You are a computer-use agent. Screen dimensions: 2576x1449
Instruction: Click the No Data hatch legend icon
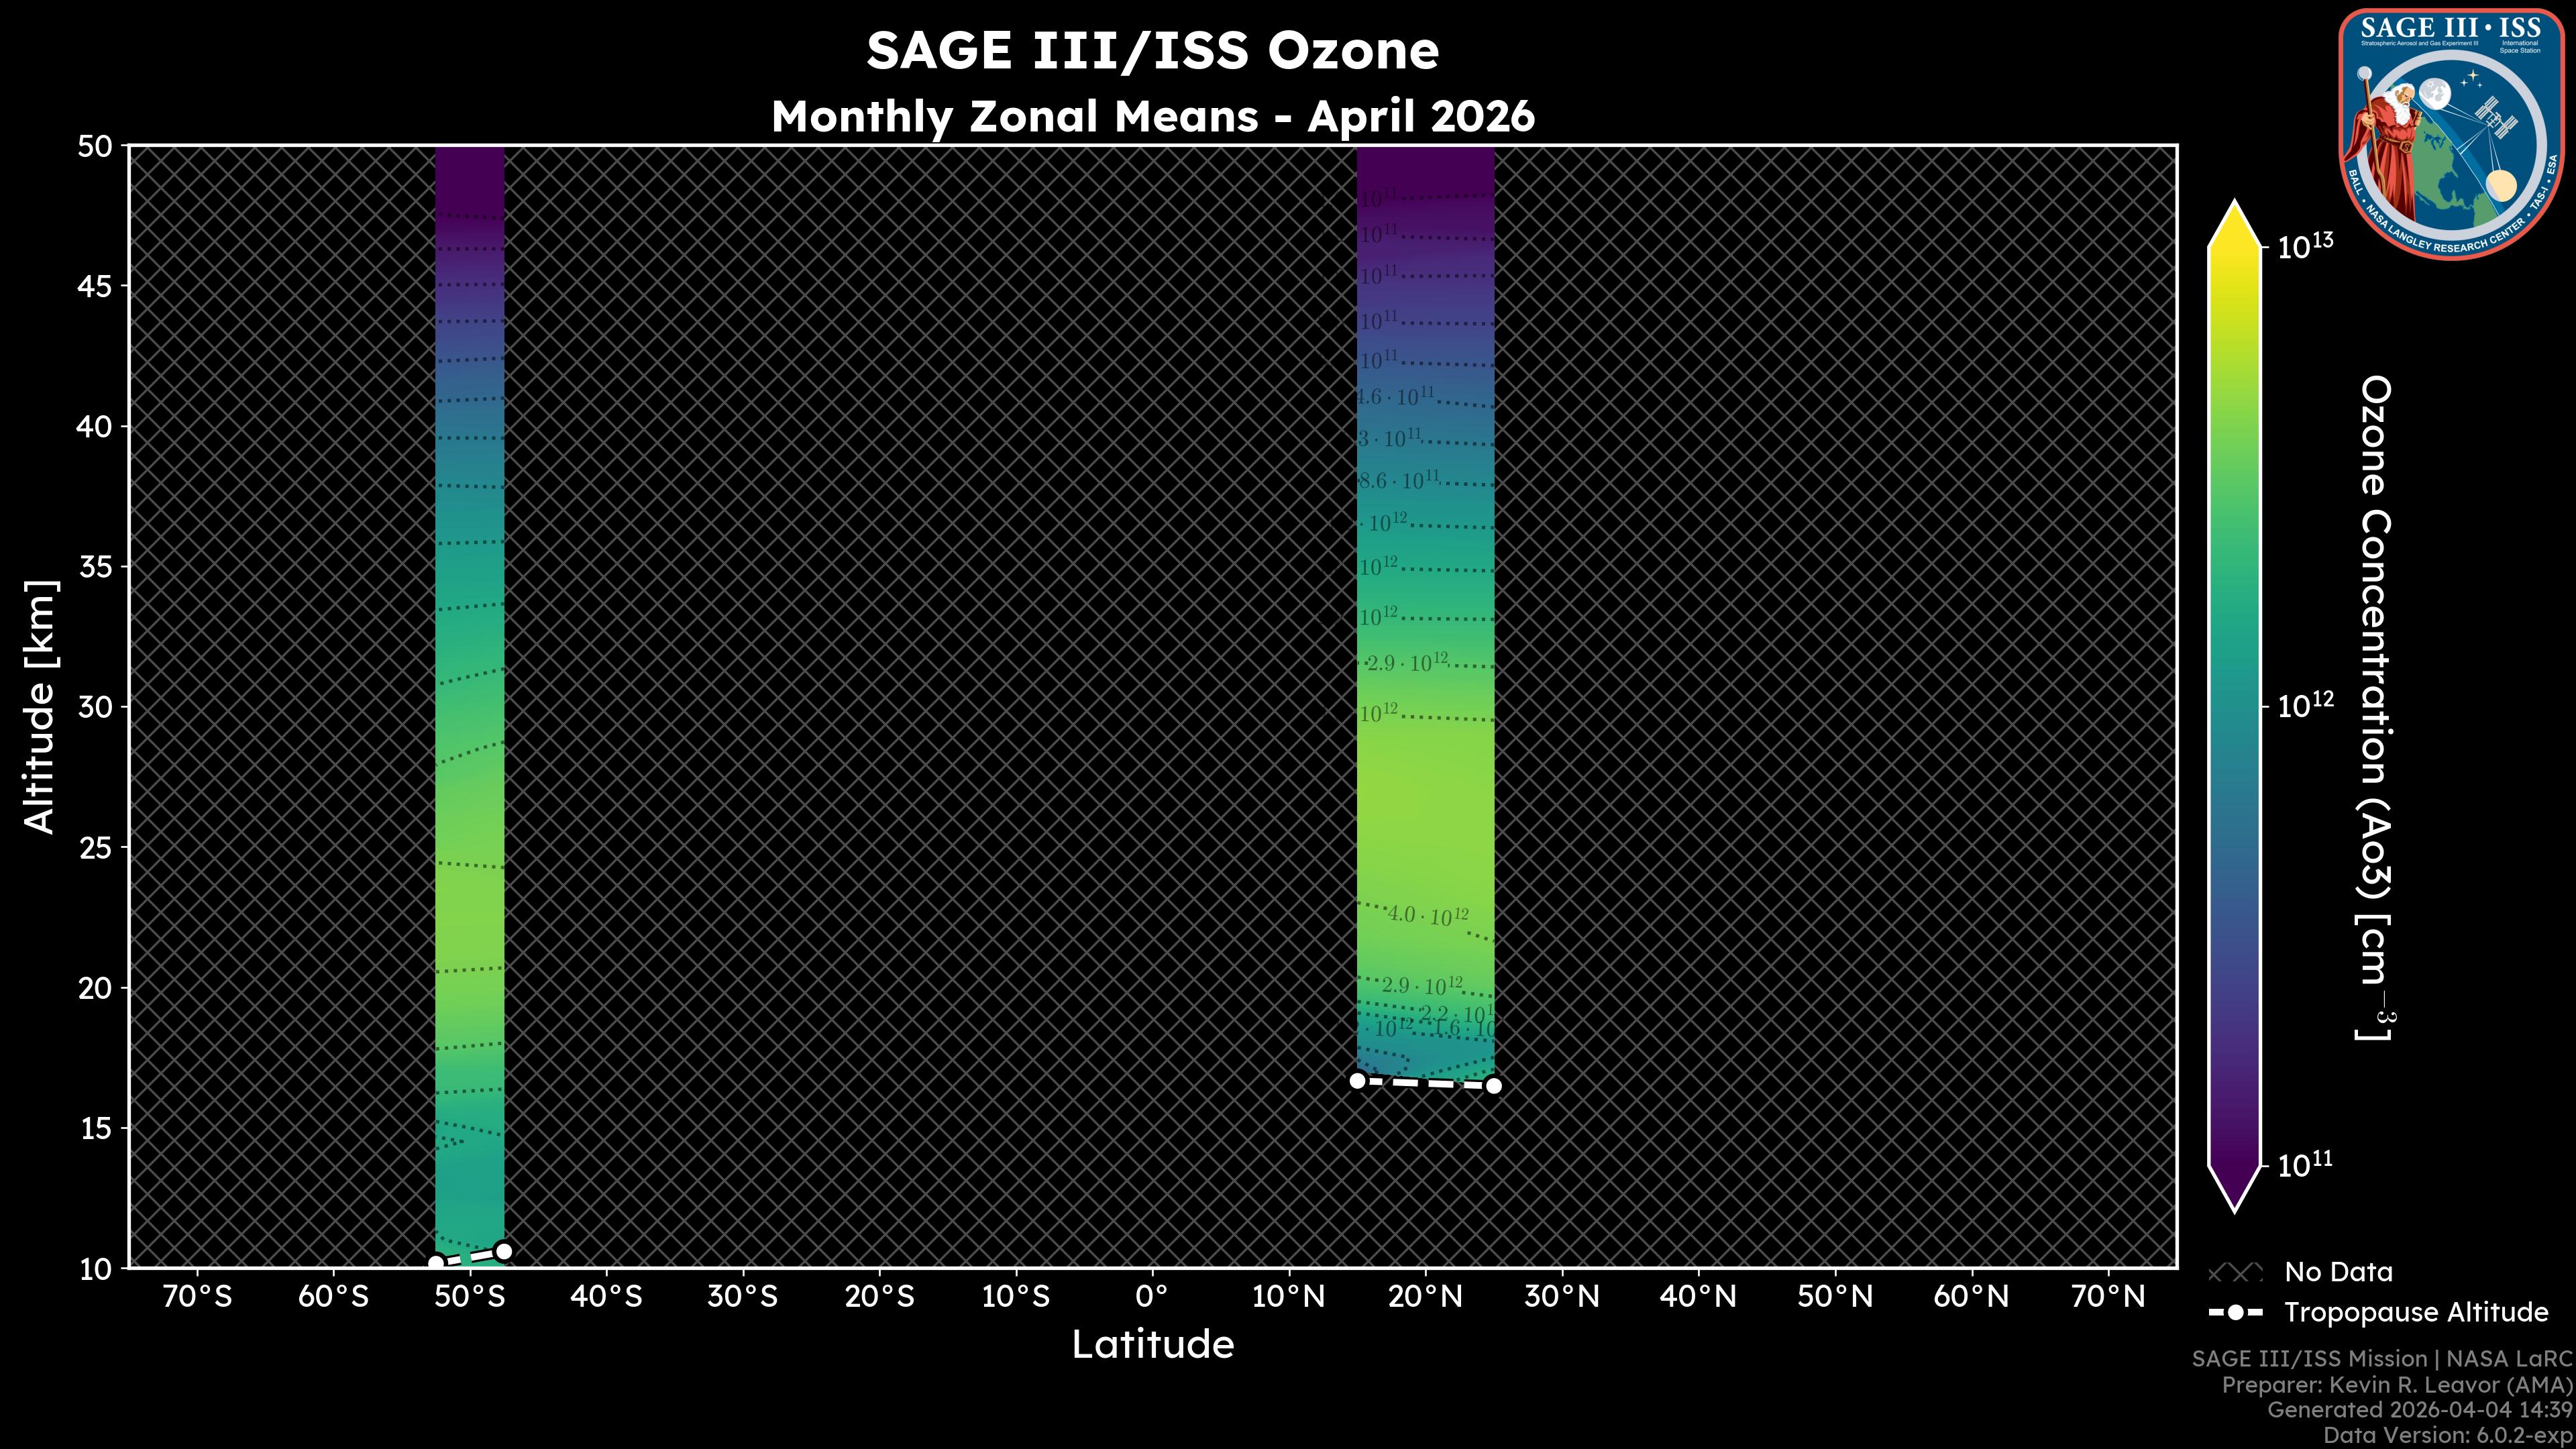pos(2235,1273)
